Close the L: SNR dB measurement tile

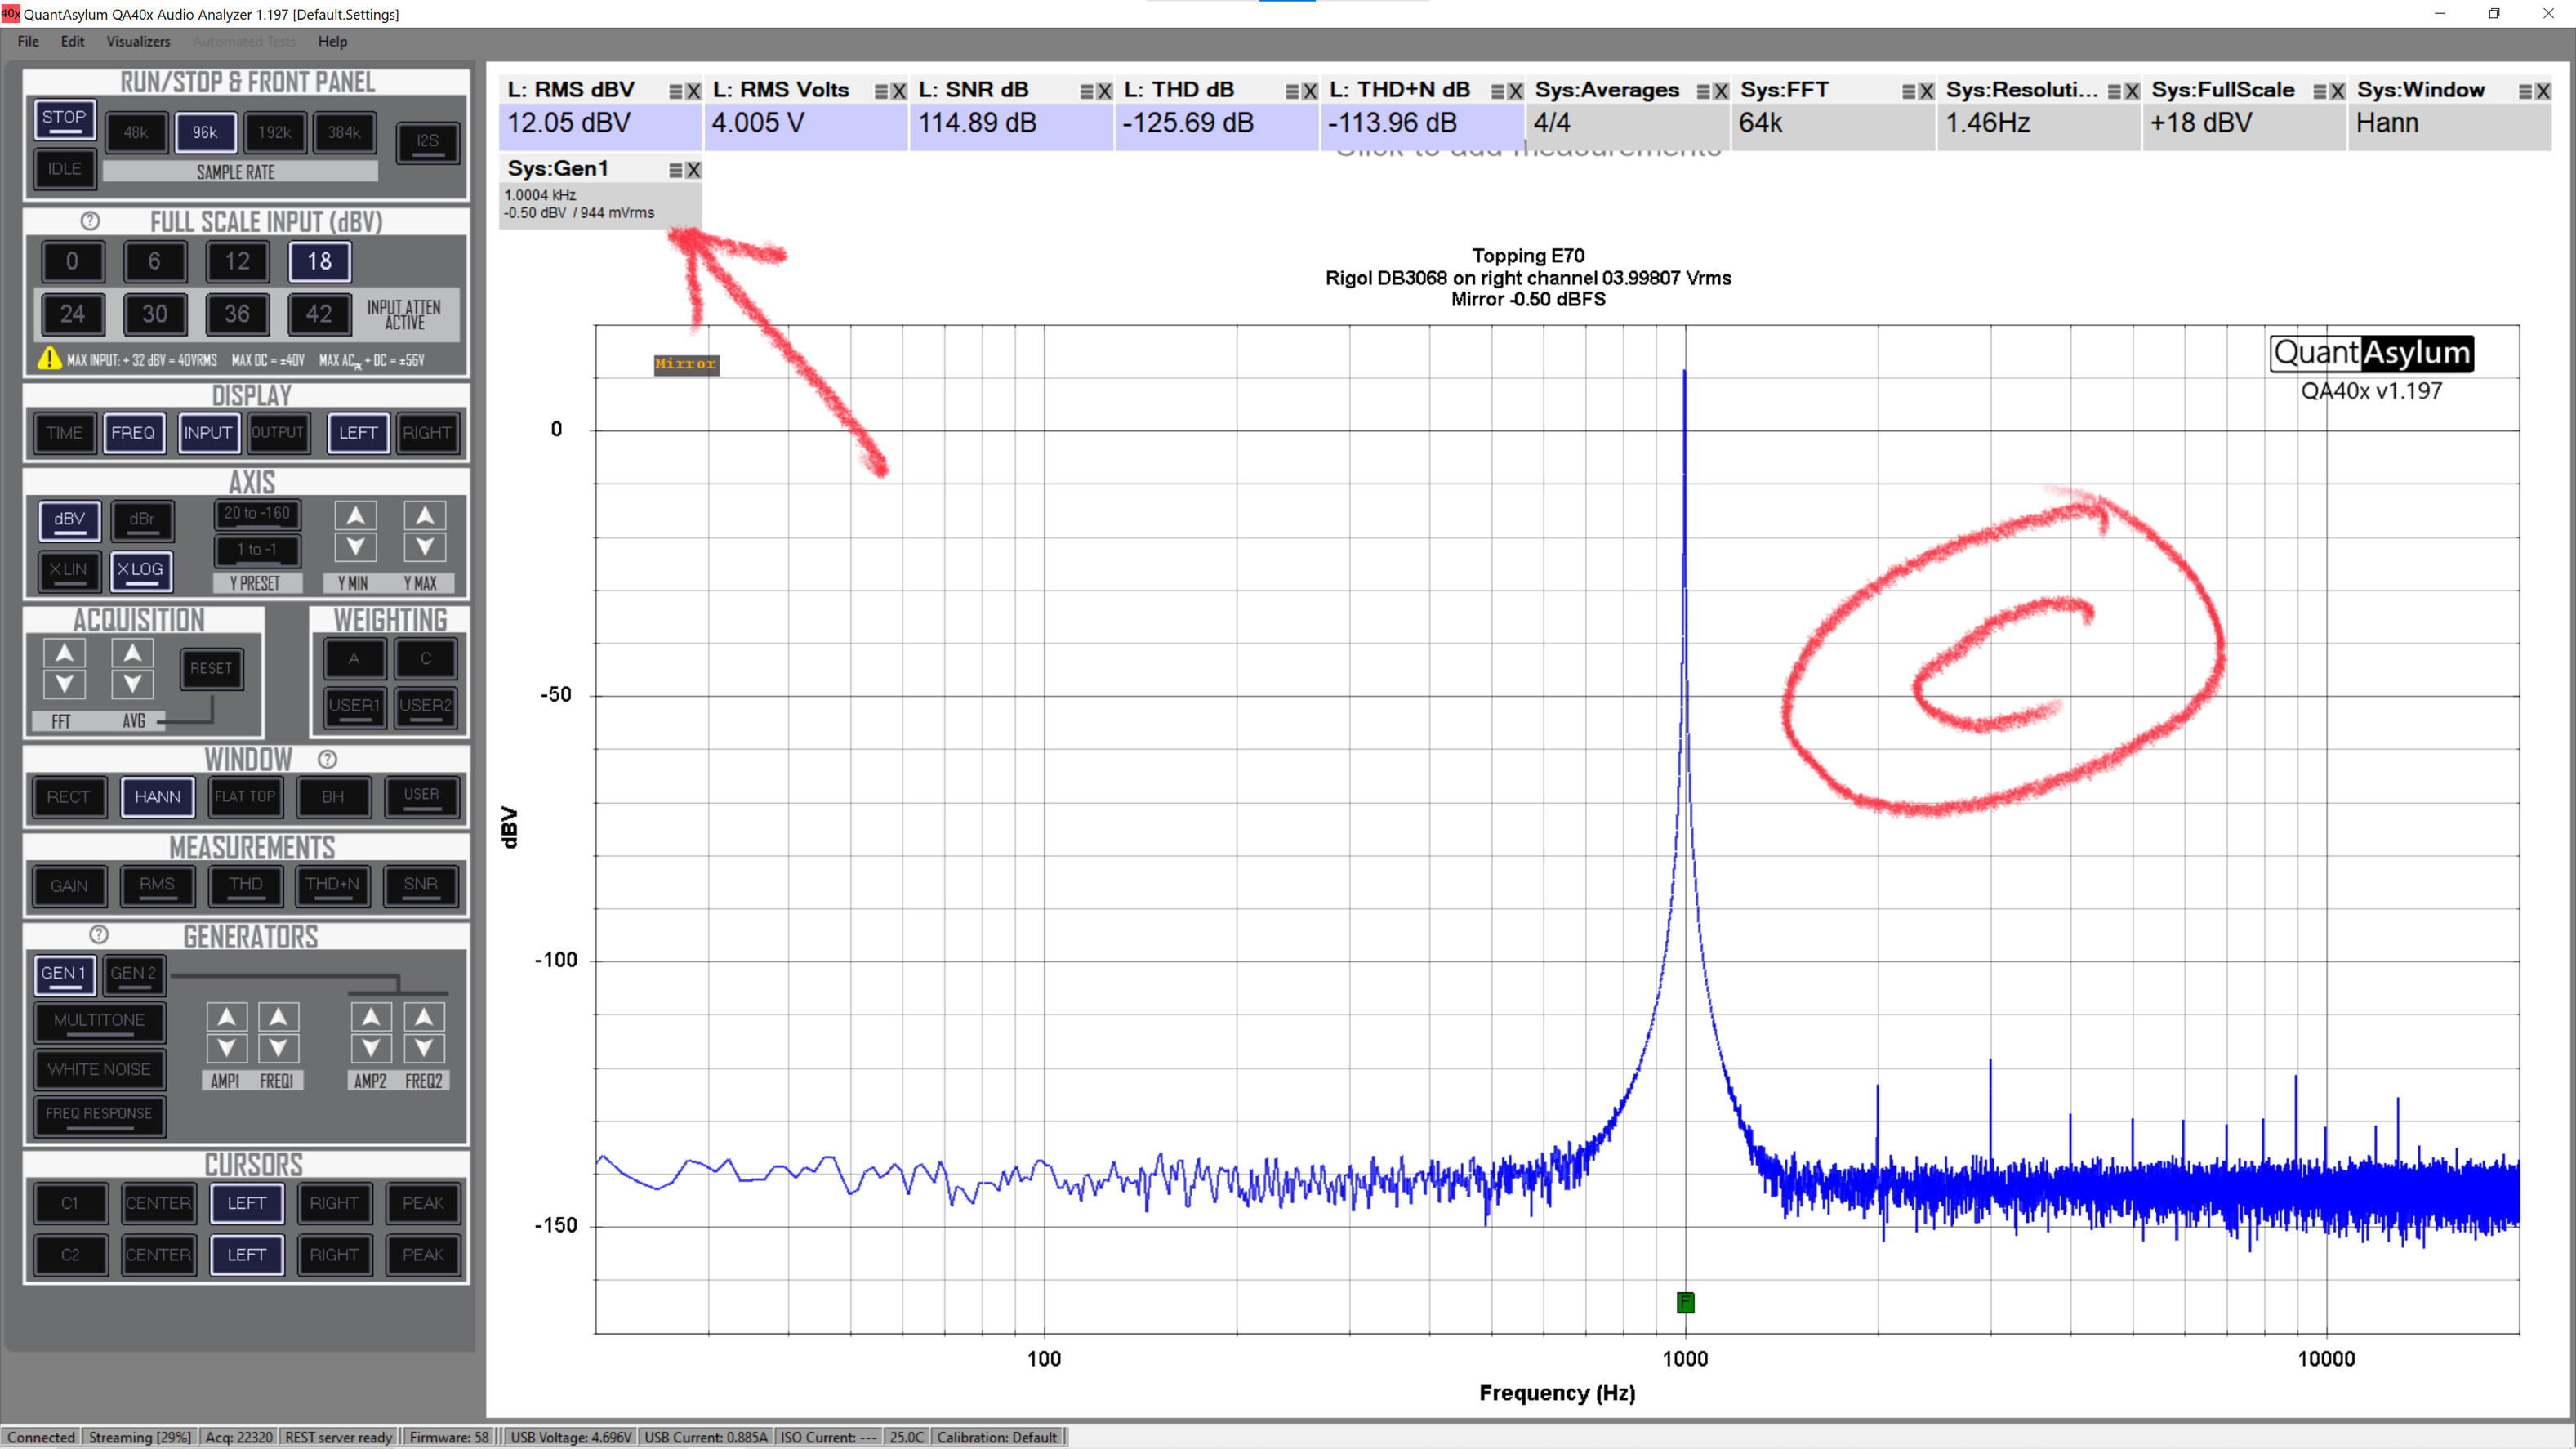pos(1104,91)
